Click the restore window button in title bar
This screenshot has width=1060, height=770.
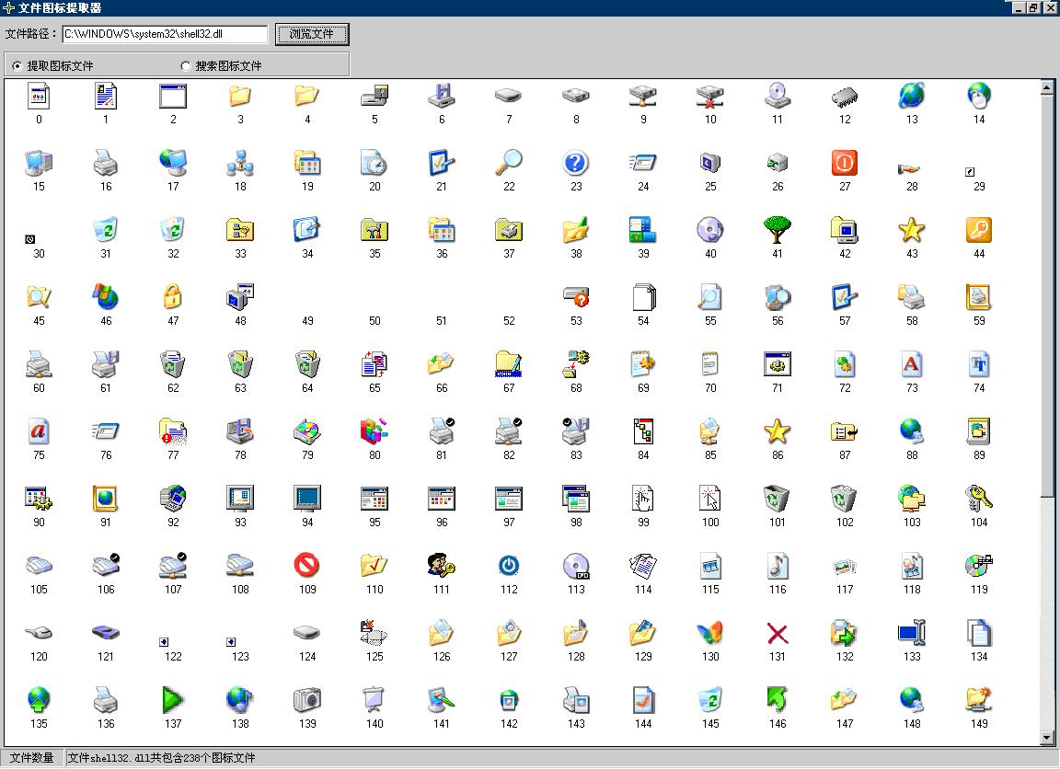pos(1033,7)
